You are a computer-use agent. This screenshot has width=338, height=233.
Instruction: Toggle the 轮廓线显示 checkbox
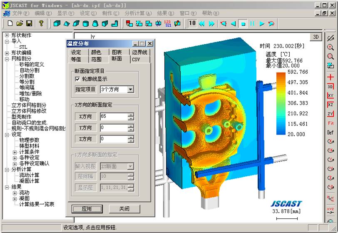pos(77,79)
